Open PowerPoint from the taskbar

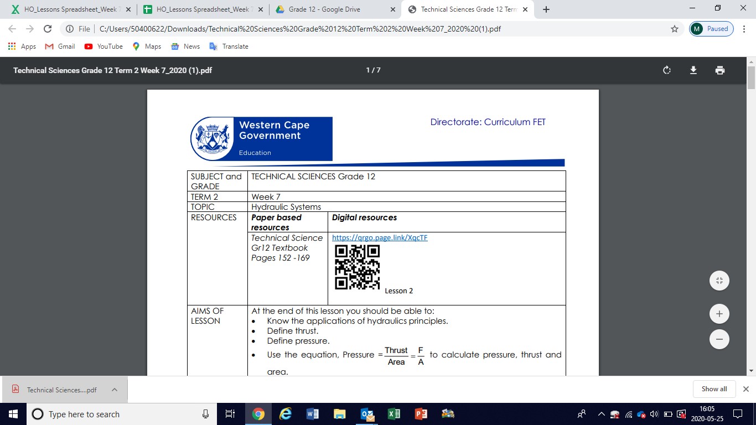click(x=421, y=414)
